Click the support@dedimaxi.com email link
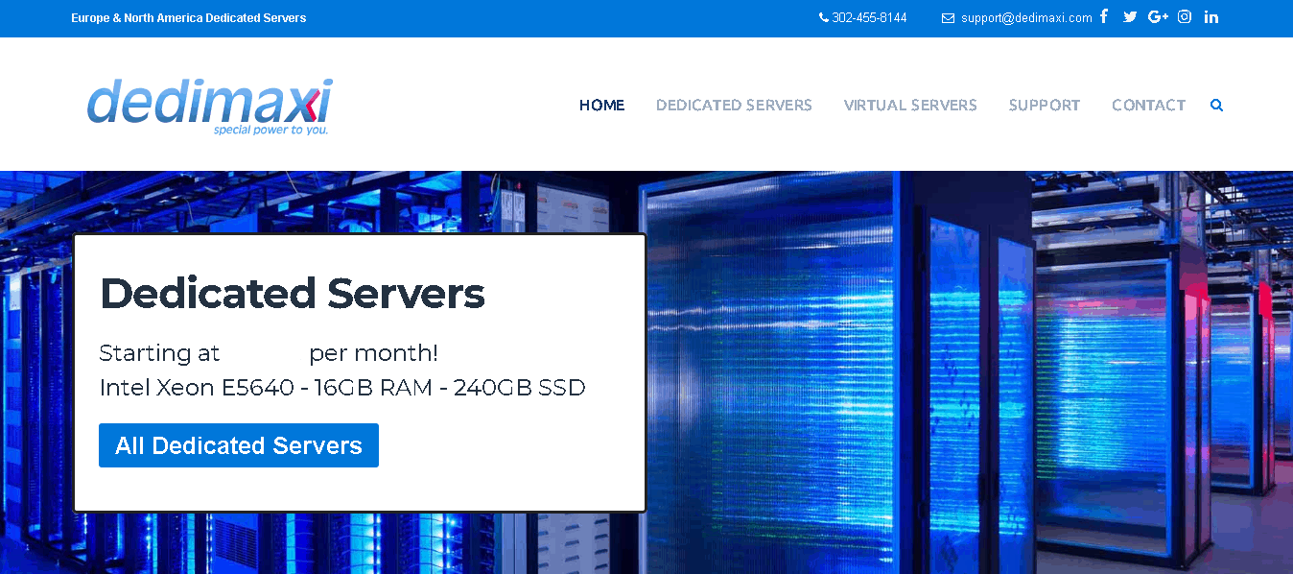Screen dimensions: 1293x574 [1026, 18]
